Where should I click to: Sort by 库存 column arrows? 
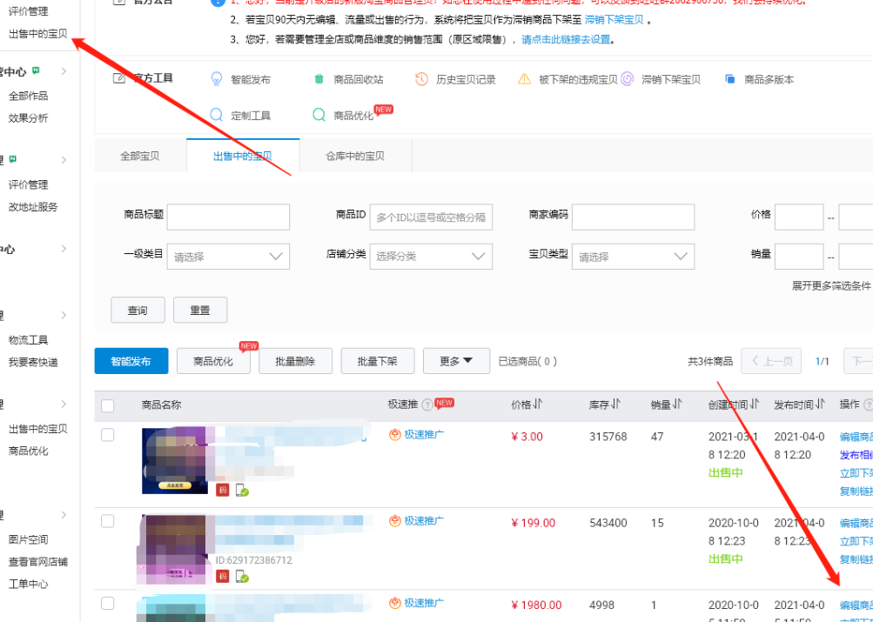614,405
